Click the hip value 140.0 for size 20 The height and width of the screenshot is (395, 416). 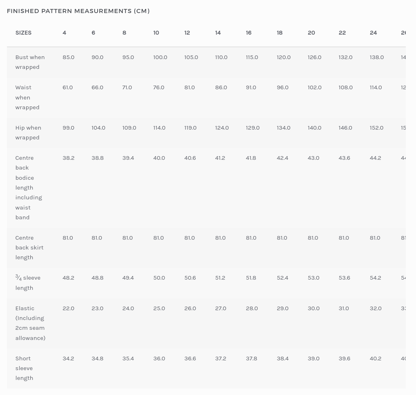tap(314, 128)
